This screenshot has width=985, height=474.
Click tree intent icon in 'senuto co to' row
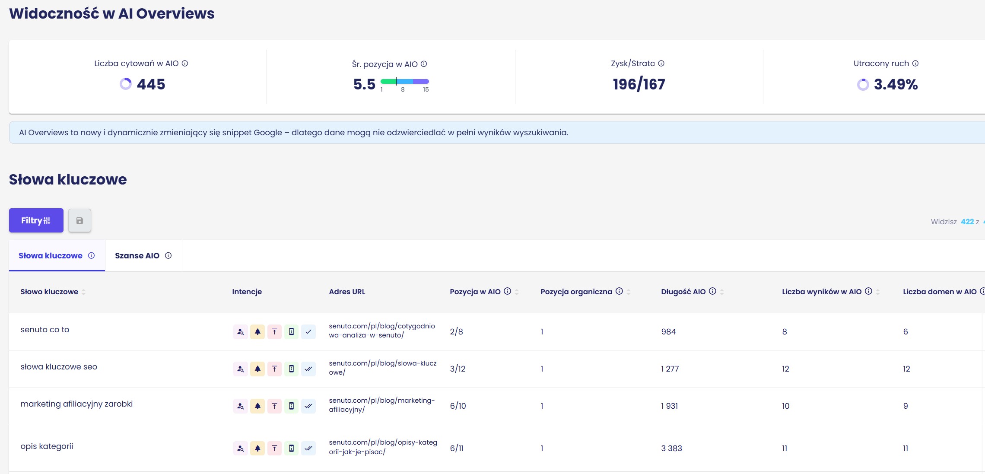[257, 332]
